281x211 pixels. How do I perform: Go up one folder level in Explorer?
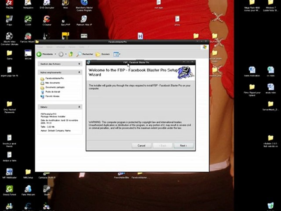coord(71,54)
